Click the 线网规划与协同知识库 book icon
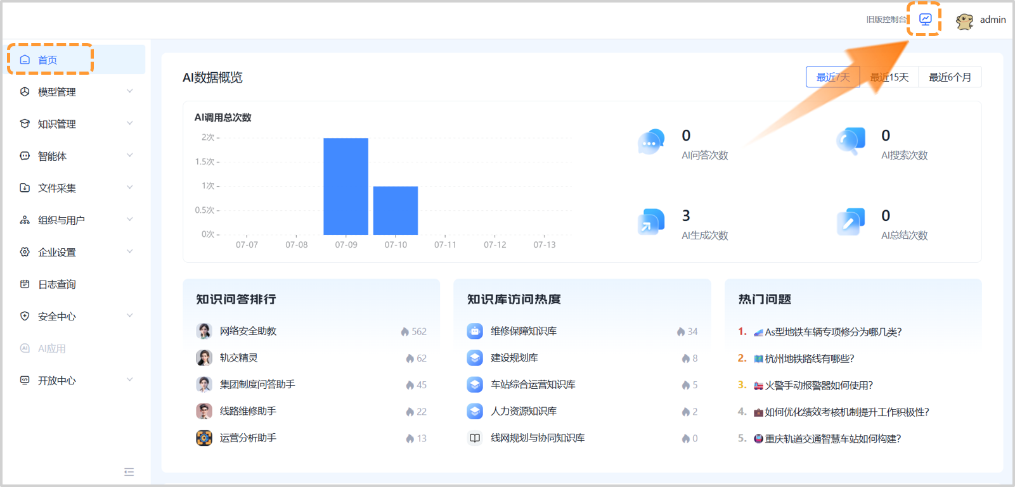 (x=475, y=438)
